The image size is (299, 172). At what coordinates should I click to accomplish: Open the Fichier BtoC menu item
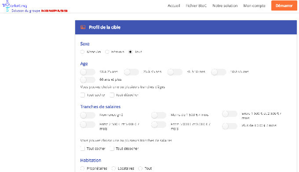coord(196,6)
